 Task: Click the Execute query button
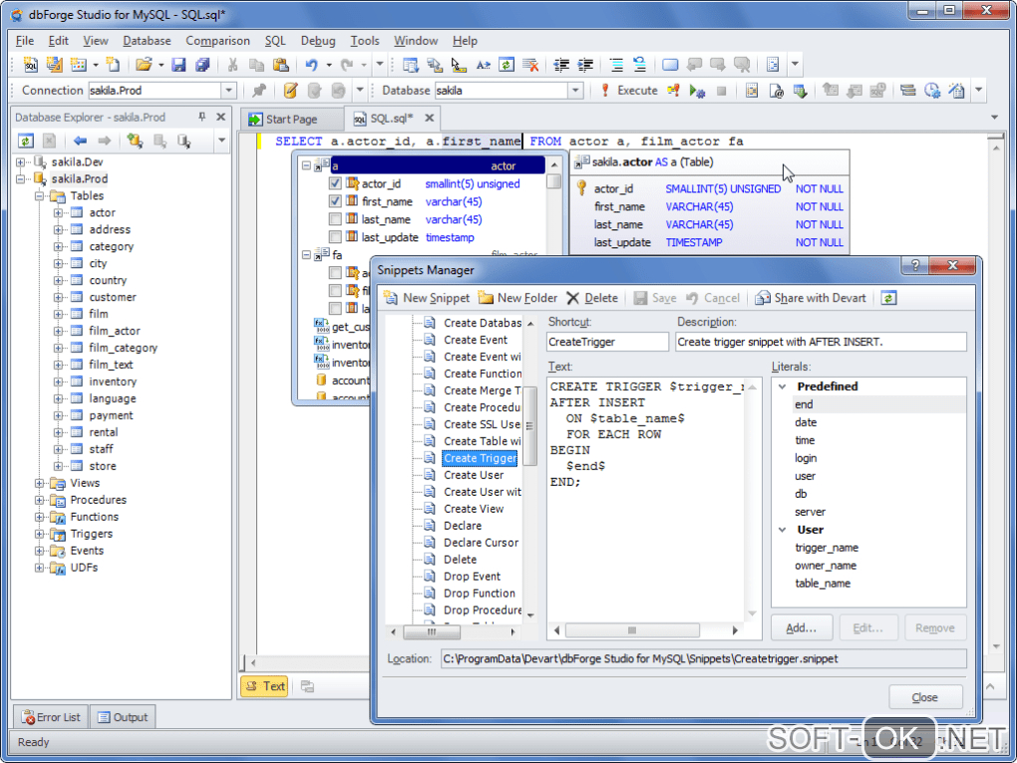click(628, 91)
